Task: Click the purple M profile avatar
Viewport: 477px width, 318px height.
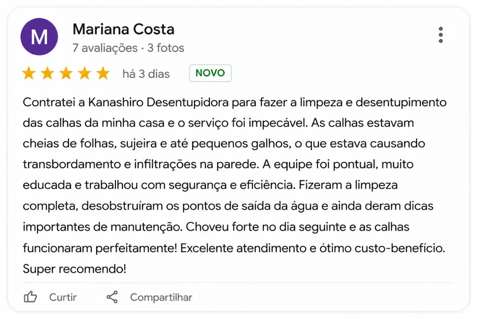Action: pos(39,37)
